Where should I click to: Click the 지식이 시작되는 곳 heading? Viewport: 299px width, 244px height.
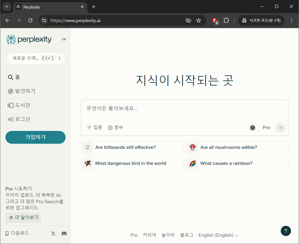click(185, 80)
